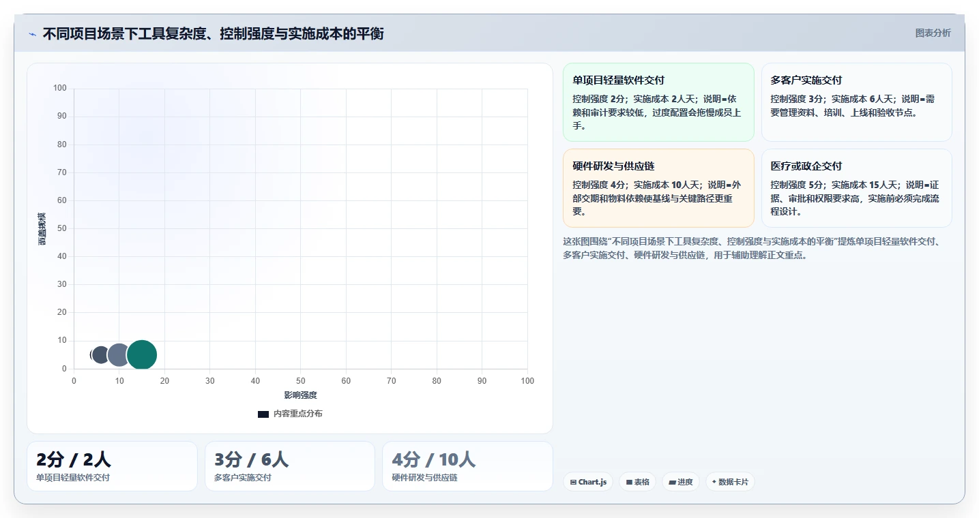Click the lightning icon beside the title
979x518 pixels.
coord(33,34)
